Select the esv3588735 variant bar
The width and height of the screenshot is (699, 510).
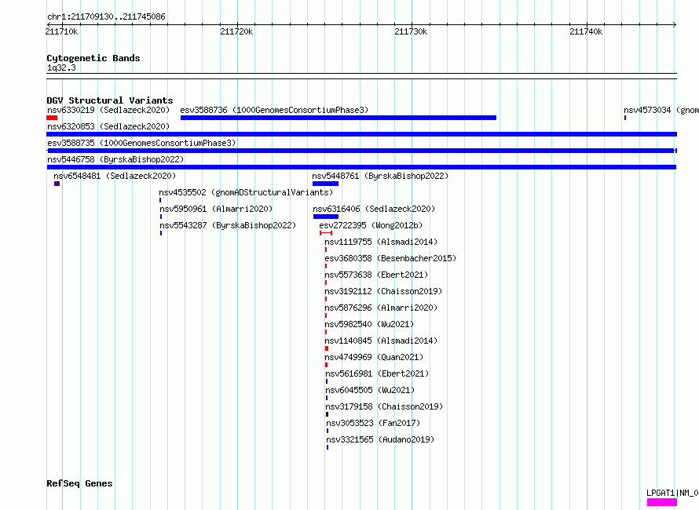coord(361,151)
